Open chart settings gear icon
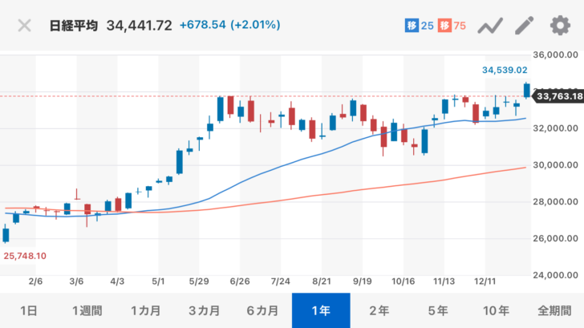Image resolution: width=584 pixels, height=328 pixels. coord(559,26)
